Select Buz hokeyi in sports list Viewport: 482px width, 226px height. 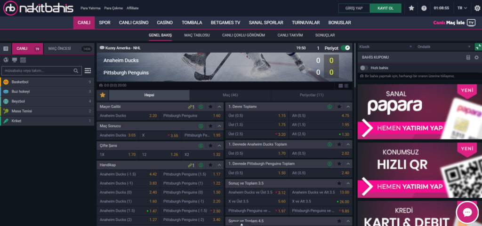click(47, 92)
